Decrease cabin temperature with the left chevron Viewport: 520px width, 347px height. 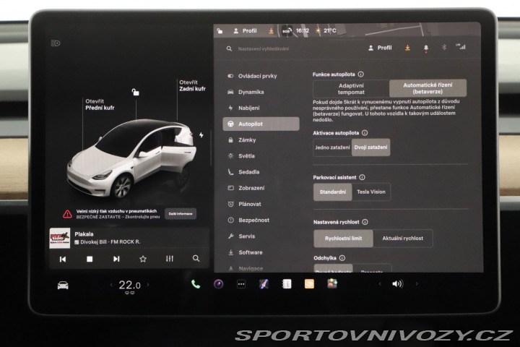pos(111,285)
